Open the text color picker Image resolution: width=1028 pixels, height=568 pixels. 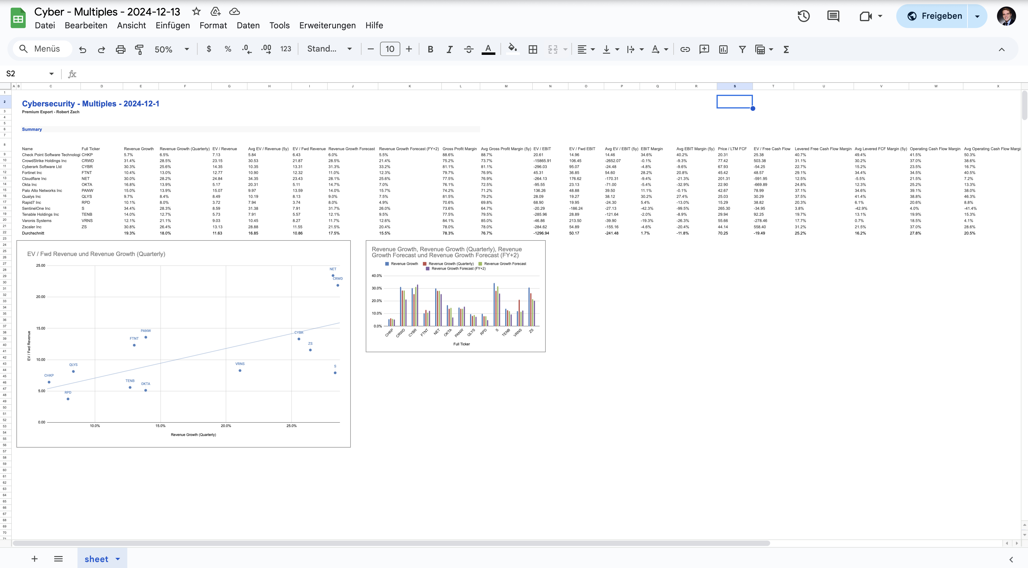[x=488, y=49]
